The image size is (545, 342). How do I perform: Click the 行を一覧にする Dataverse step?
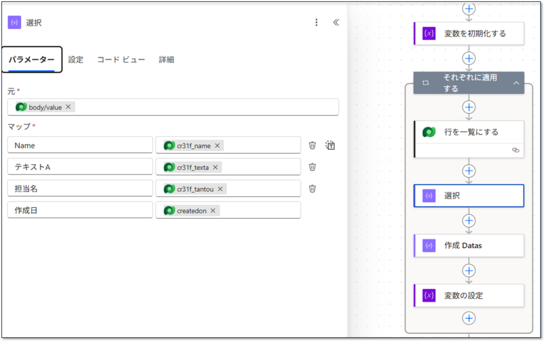tap(469, 132)
